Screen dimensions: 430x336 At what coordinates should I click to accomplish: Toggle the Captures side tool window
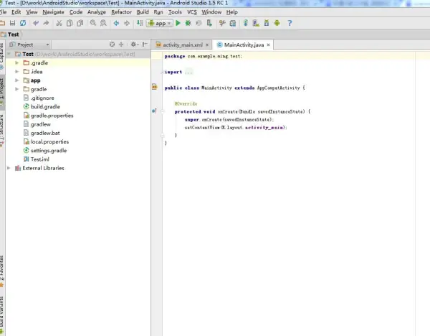[x=2, y=55]
